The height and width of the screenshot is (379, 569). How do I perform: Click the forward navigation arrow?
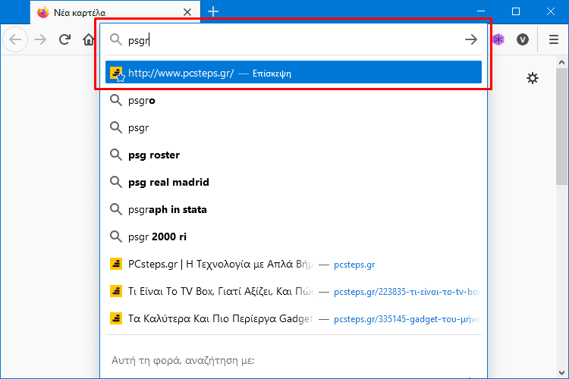(40, 39)
